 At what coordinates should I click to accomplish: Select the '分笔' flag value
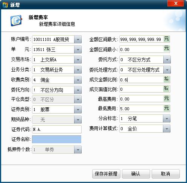pyautogui.click(x=132, y=118)
